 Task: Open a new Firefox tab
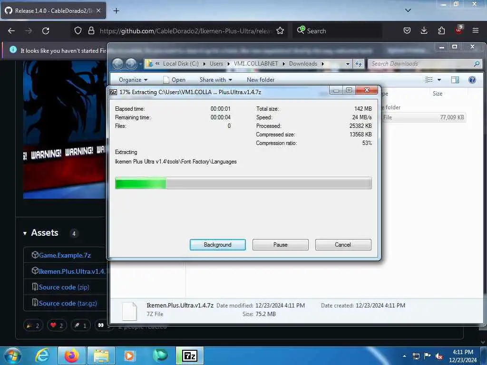point(116,11)
